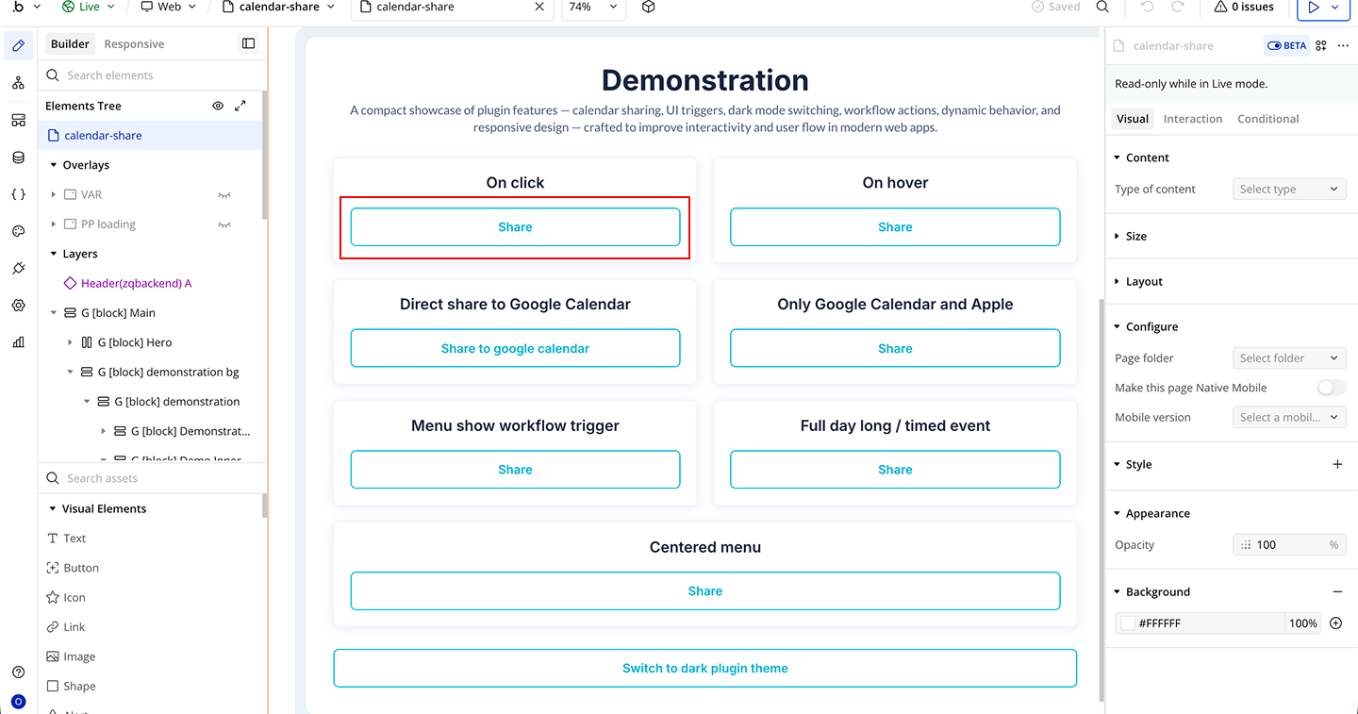Click the Search elements field
Image resolution: width=1358 pixels, height=714 pixels.
pyautogui.click(x=151, y=75)
